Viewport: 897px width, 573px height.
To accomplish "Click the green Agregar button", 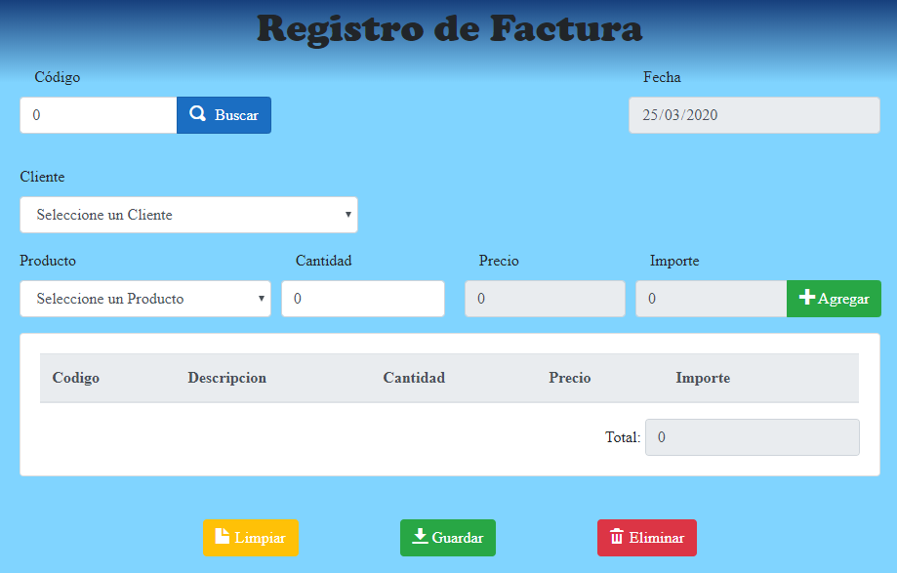I will (835, 299).
